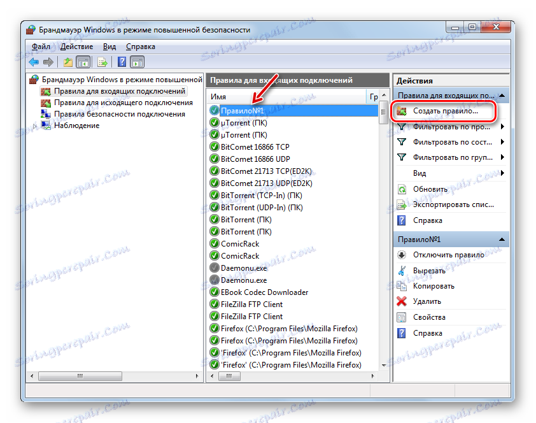Open the Вид submenu arrow in Actions
The image size is (536, 423).
(x=502, y=173)
